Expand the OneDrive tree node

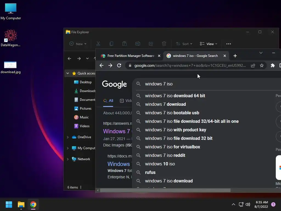point(68,137)
